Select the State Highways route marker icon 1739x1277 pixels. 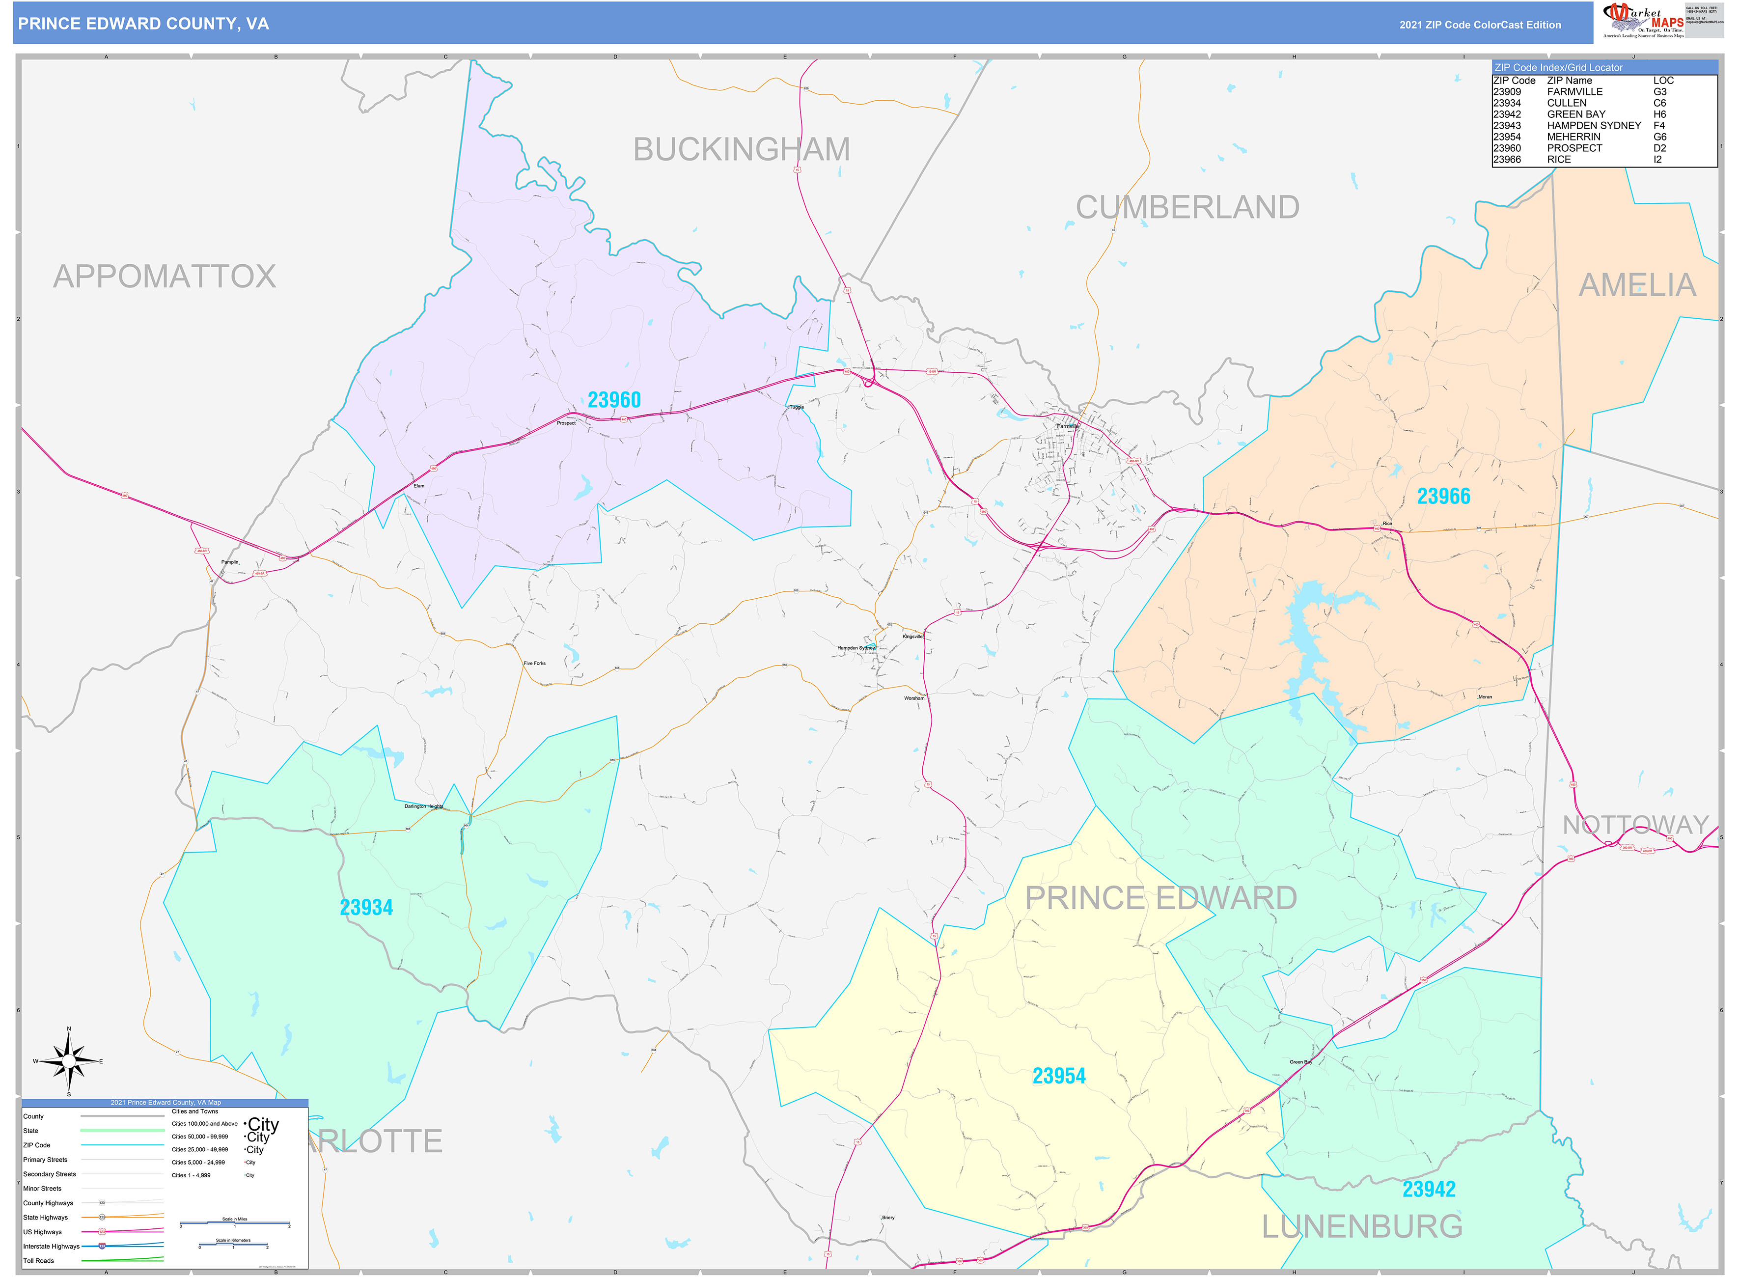coord(101,1218)
